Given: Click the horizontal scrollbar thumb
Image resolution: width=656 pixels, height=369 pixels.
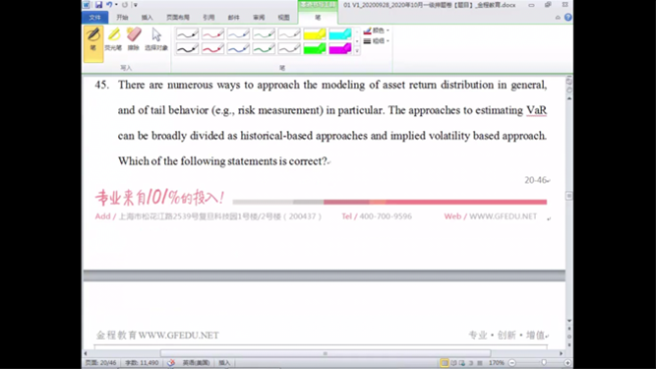Looking at the screenshot, I should coord(326,353).
